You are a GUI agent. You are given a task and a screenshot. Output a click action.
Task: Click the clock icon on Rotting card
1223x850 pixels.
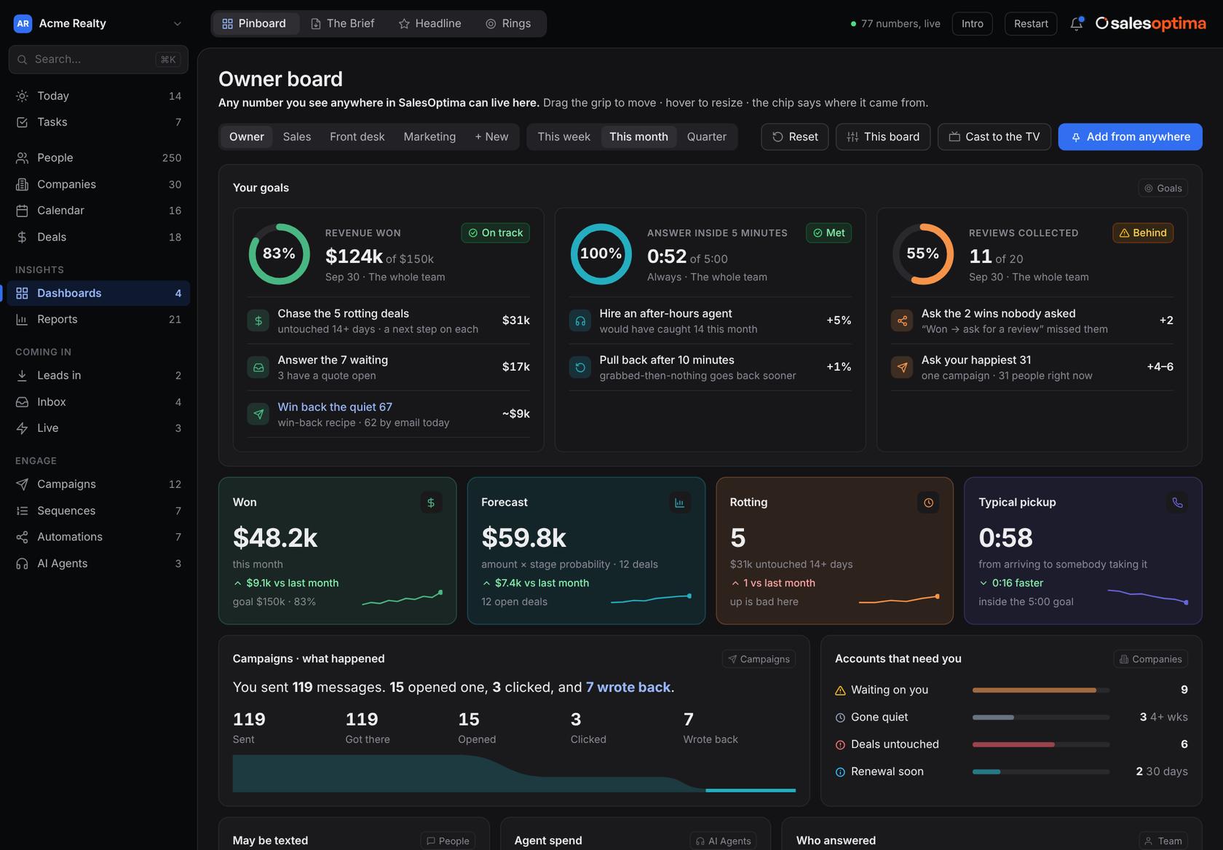928,503
